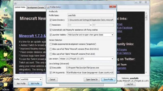Open the 'on Twitch.tv' community link
Image resolution: width=163 pixels, height=91 pixels.
point(124,53)
